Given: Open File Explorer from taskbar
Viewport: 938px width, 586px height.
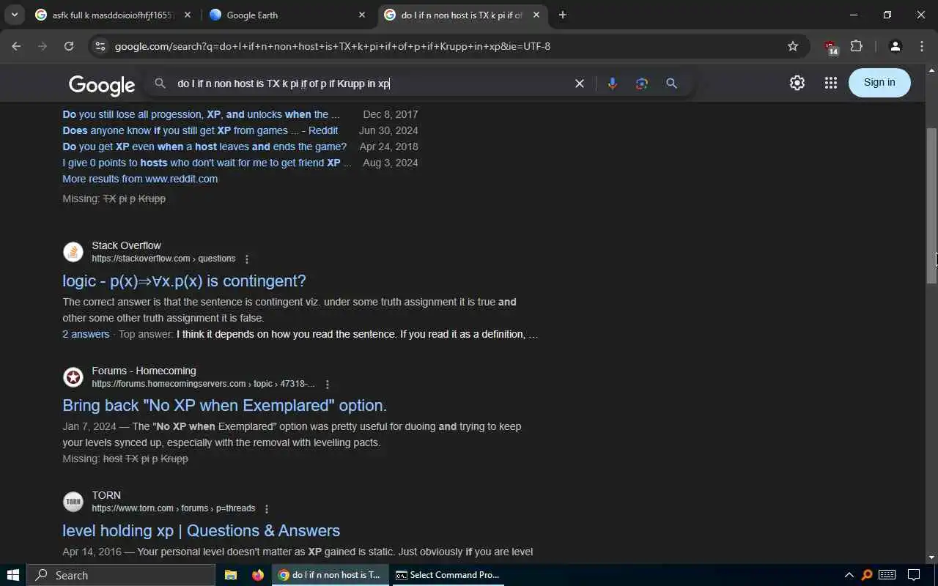Looking at the screenshot, I should click(230, 575).
